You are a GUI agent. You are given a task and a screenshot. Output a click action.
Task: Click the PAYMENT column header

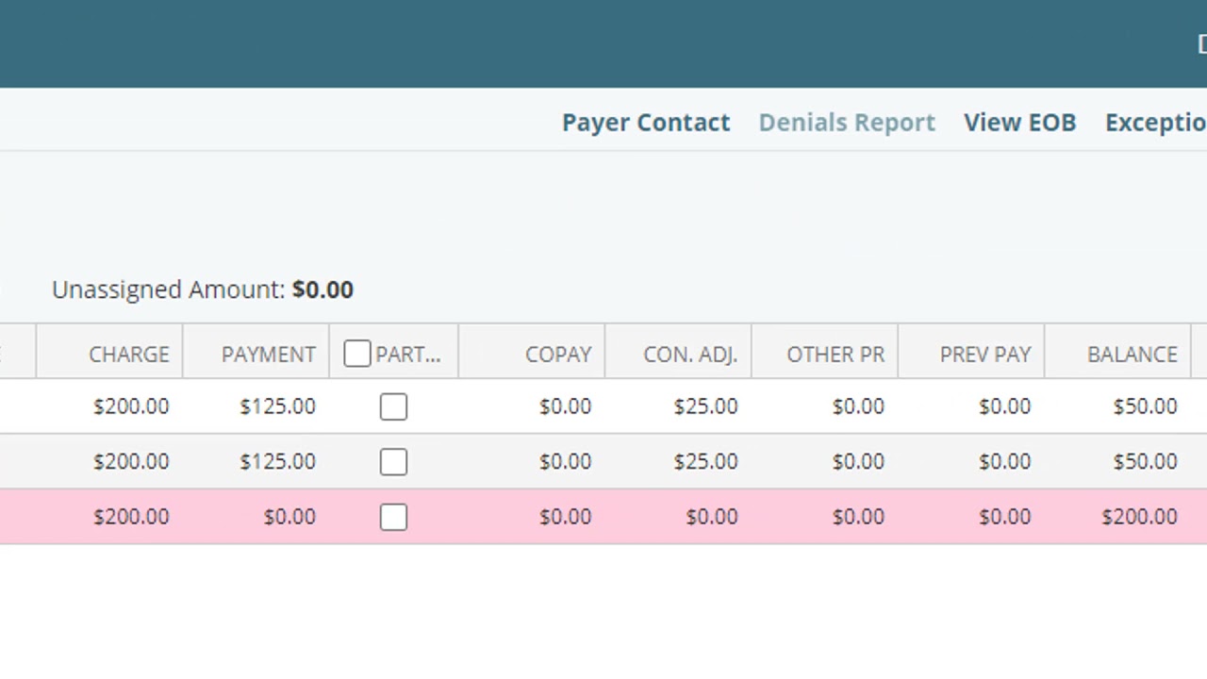pyautogui.click(x=269, y=355)
